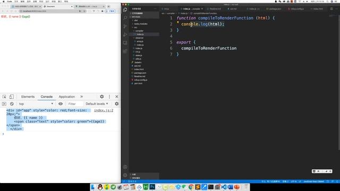Open QQ penguin icon in the Dock

100,187
